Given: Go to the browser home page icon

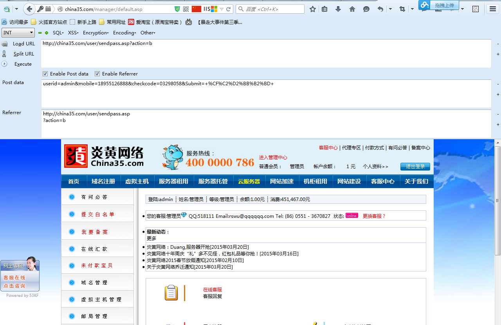Looking at the screenshot, I should coord(352,9).
